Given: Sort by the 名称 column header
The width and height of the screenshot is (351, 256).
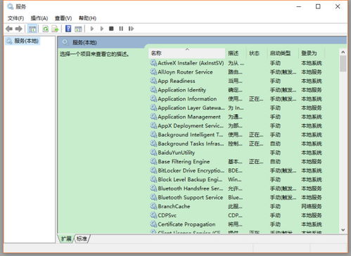Looking at the screenshot, I should (186, 53).
